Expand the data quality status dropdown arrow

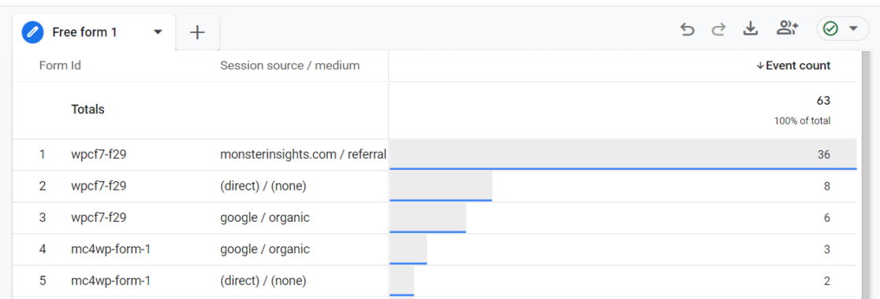(x=854, y=28)
